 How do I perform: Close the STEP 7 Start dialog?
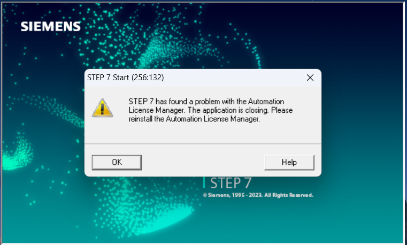pos(310,78)
